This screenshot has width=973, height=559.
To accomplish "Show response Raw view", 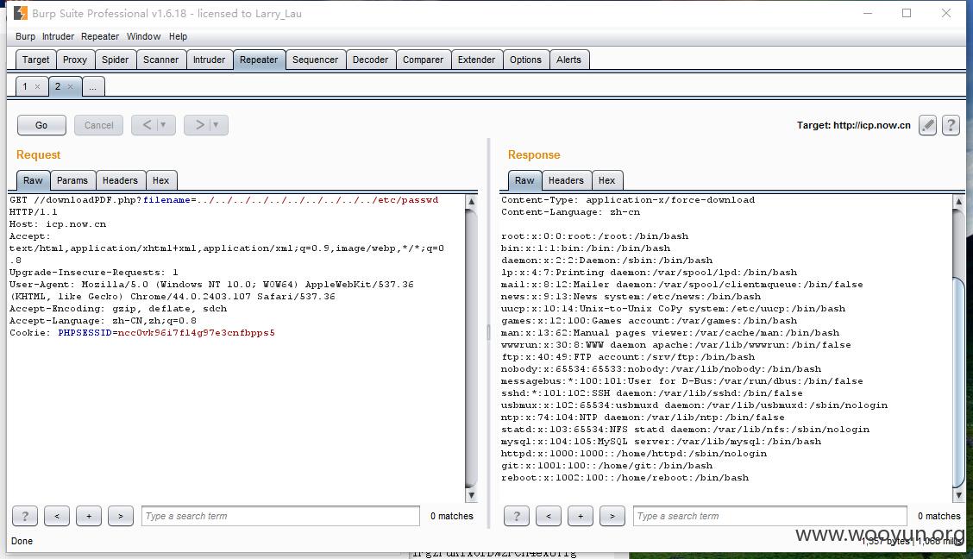I will (524, 180).
